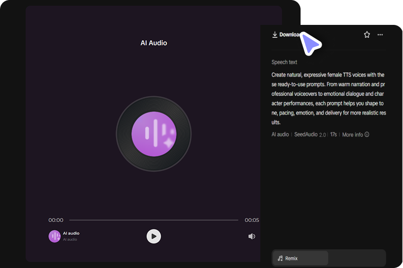
Task: Click the Download button
Action: pos(286,34)
